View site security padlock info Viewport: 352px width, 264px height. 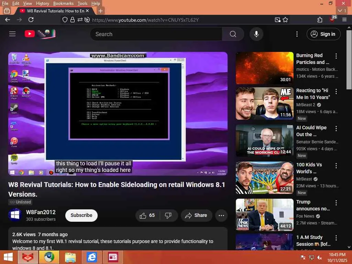(x=72, y=20)
